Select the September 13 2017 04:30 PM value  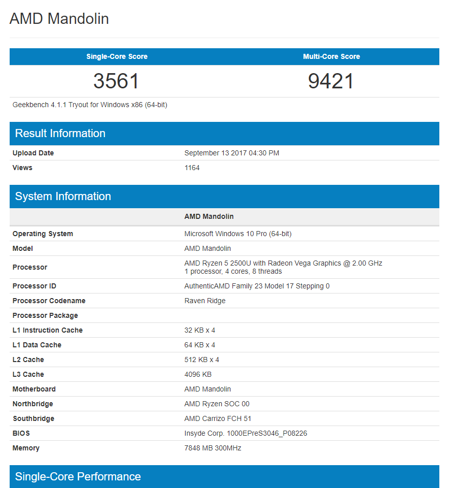pos(231,153)
